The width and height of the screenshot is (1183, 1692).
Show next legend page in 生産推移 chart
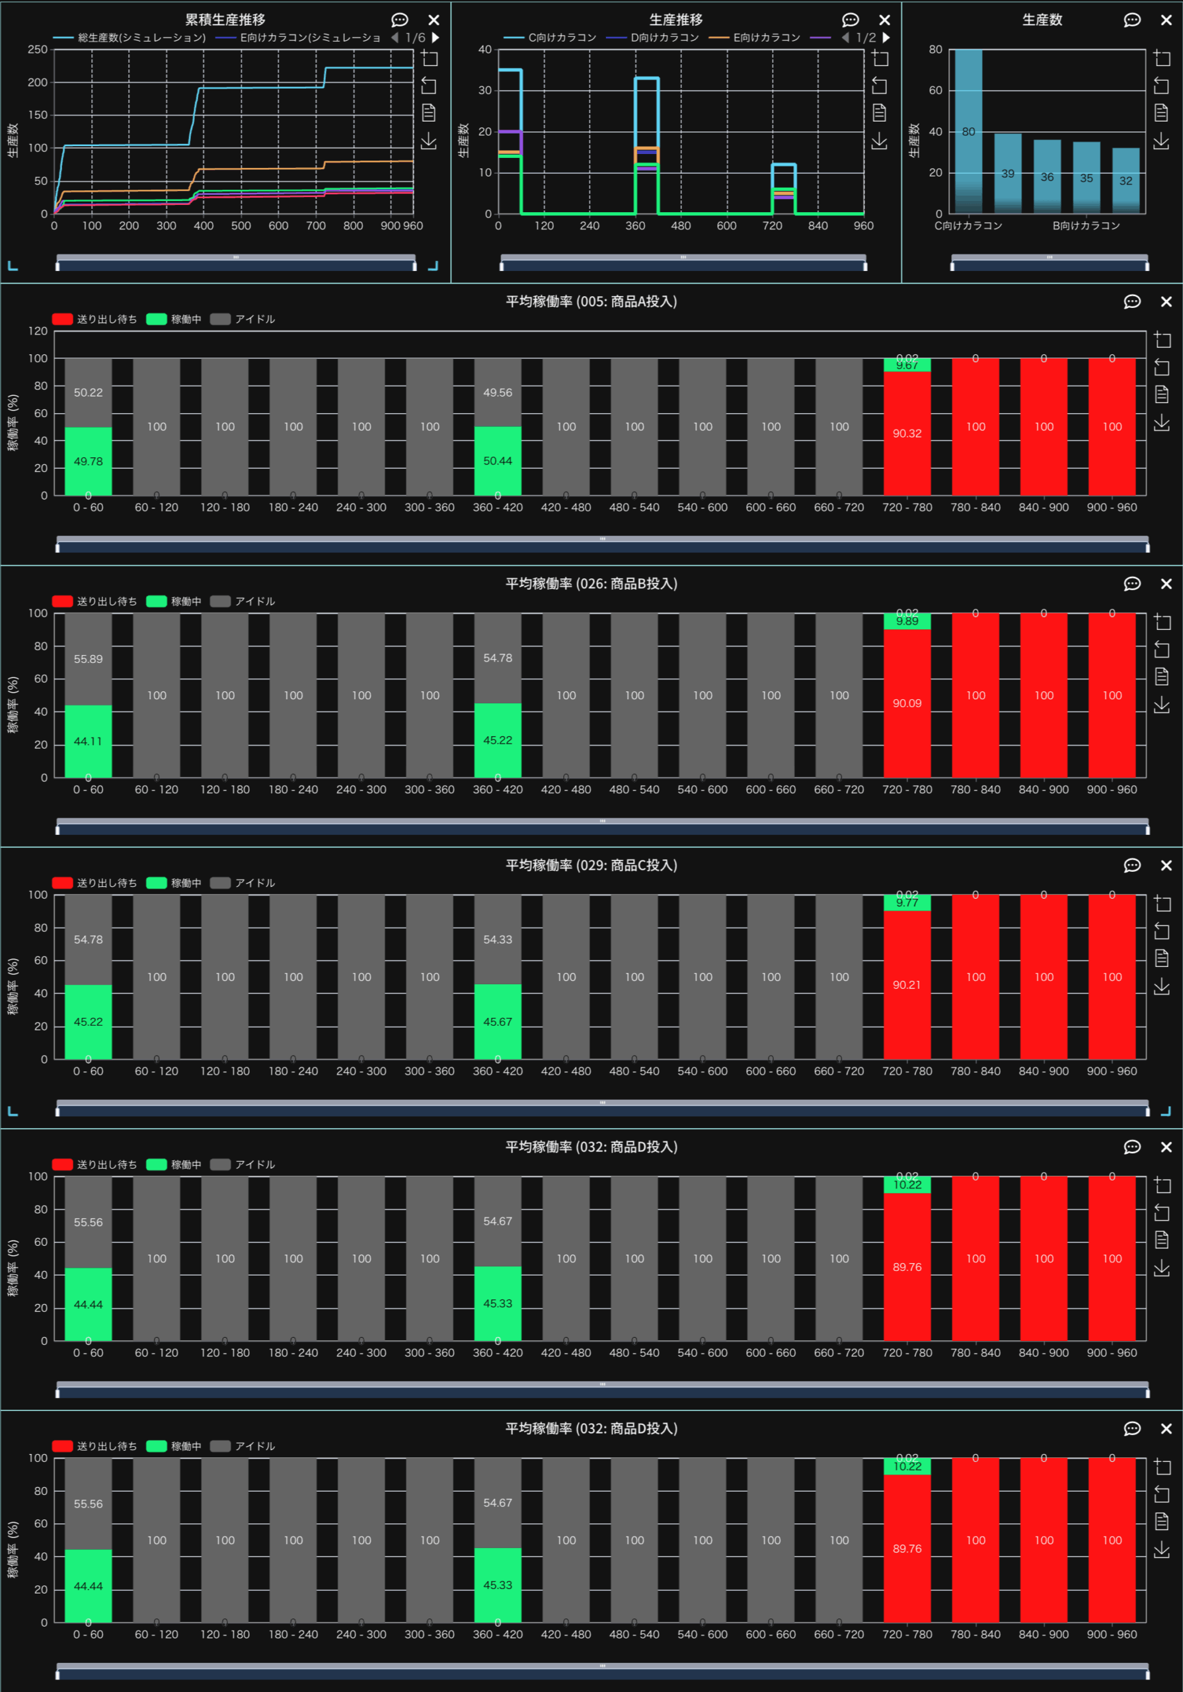point(887,38)
